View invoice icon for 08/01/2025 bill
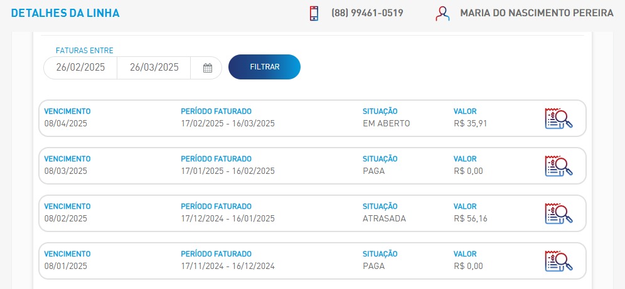Image resolution: width=625 pixels, height=289 pixels. 559,261
